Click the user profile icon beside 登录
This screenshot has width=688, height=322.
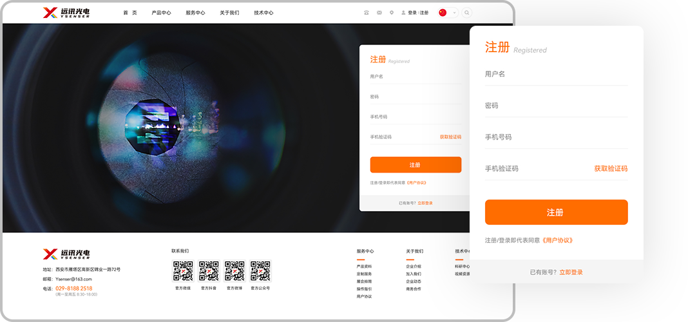tap(403, 12)
